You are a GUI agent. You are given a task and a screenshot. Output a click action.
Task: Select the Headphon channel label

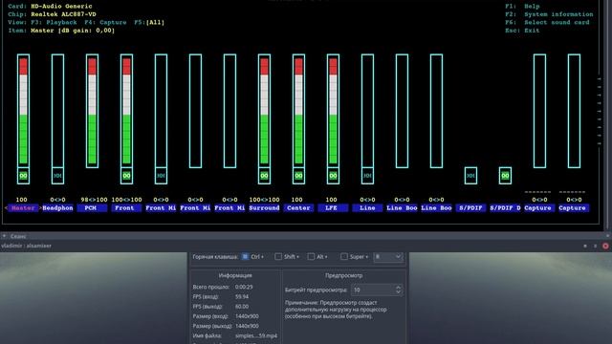(x=57, y=208)
